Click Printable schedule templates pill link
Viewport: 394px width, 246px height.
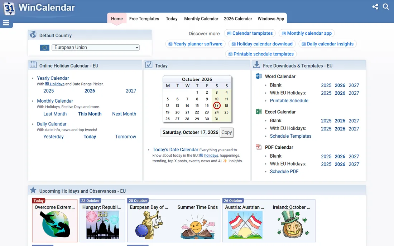pyautogui.click(x=261, y=54)
